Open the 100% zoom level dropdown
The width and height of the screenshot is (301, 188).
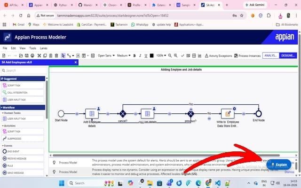161,55
